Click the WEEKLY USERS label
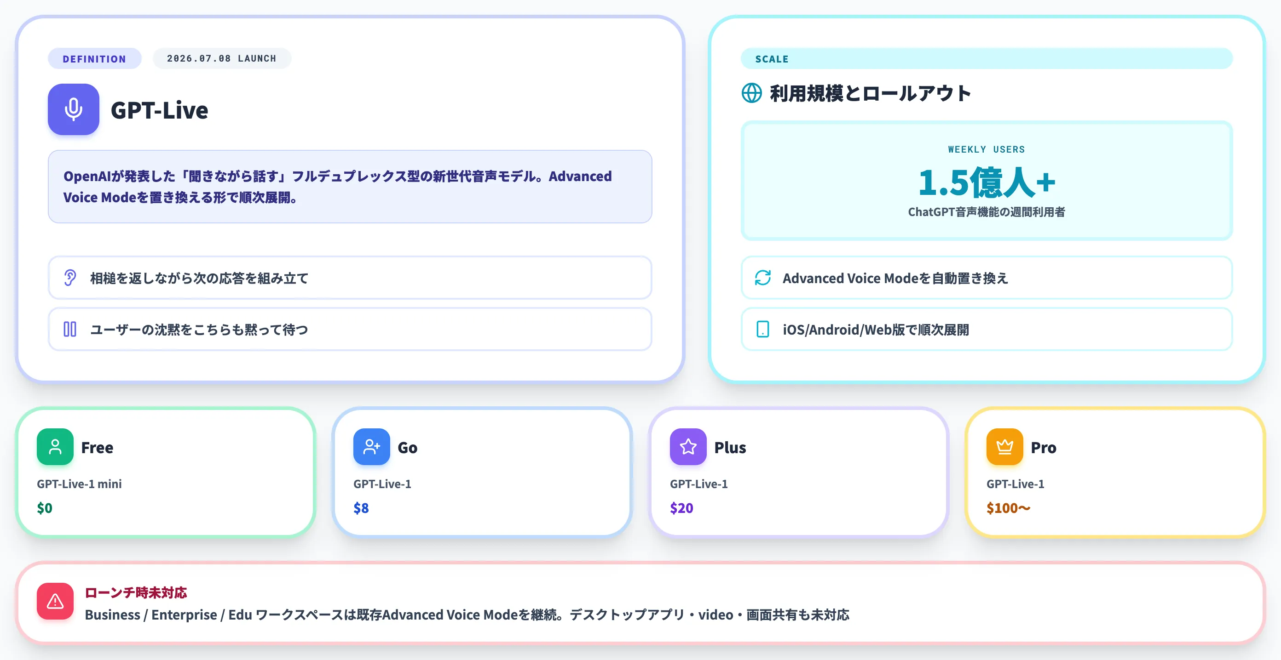 [986, 149]
